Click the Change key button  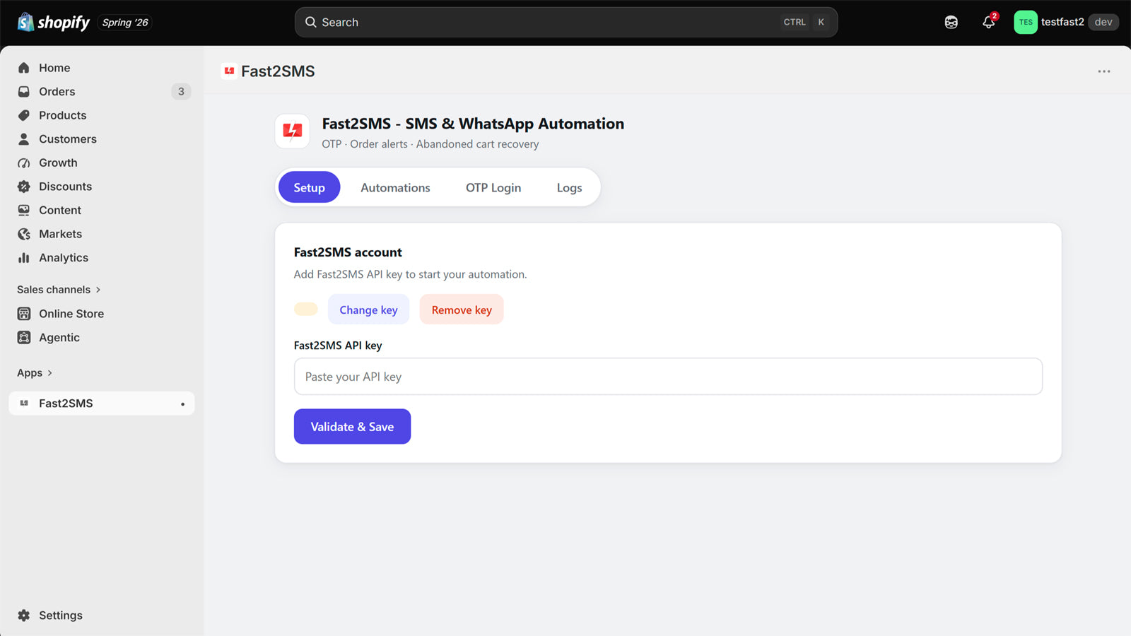pyautogui.click(x=368, y=310)
